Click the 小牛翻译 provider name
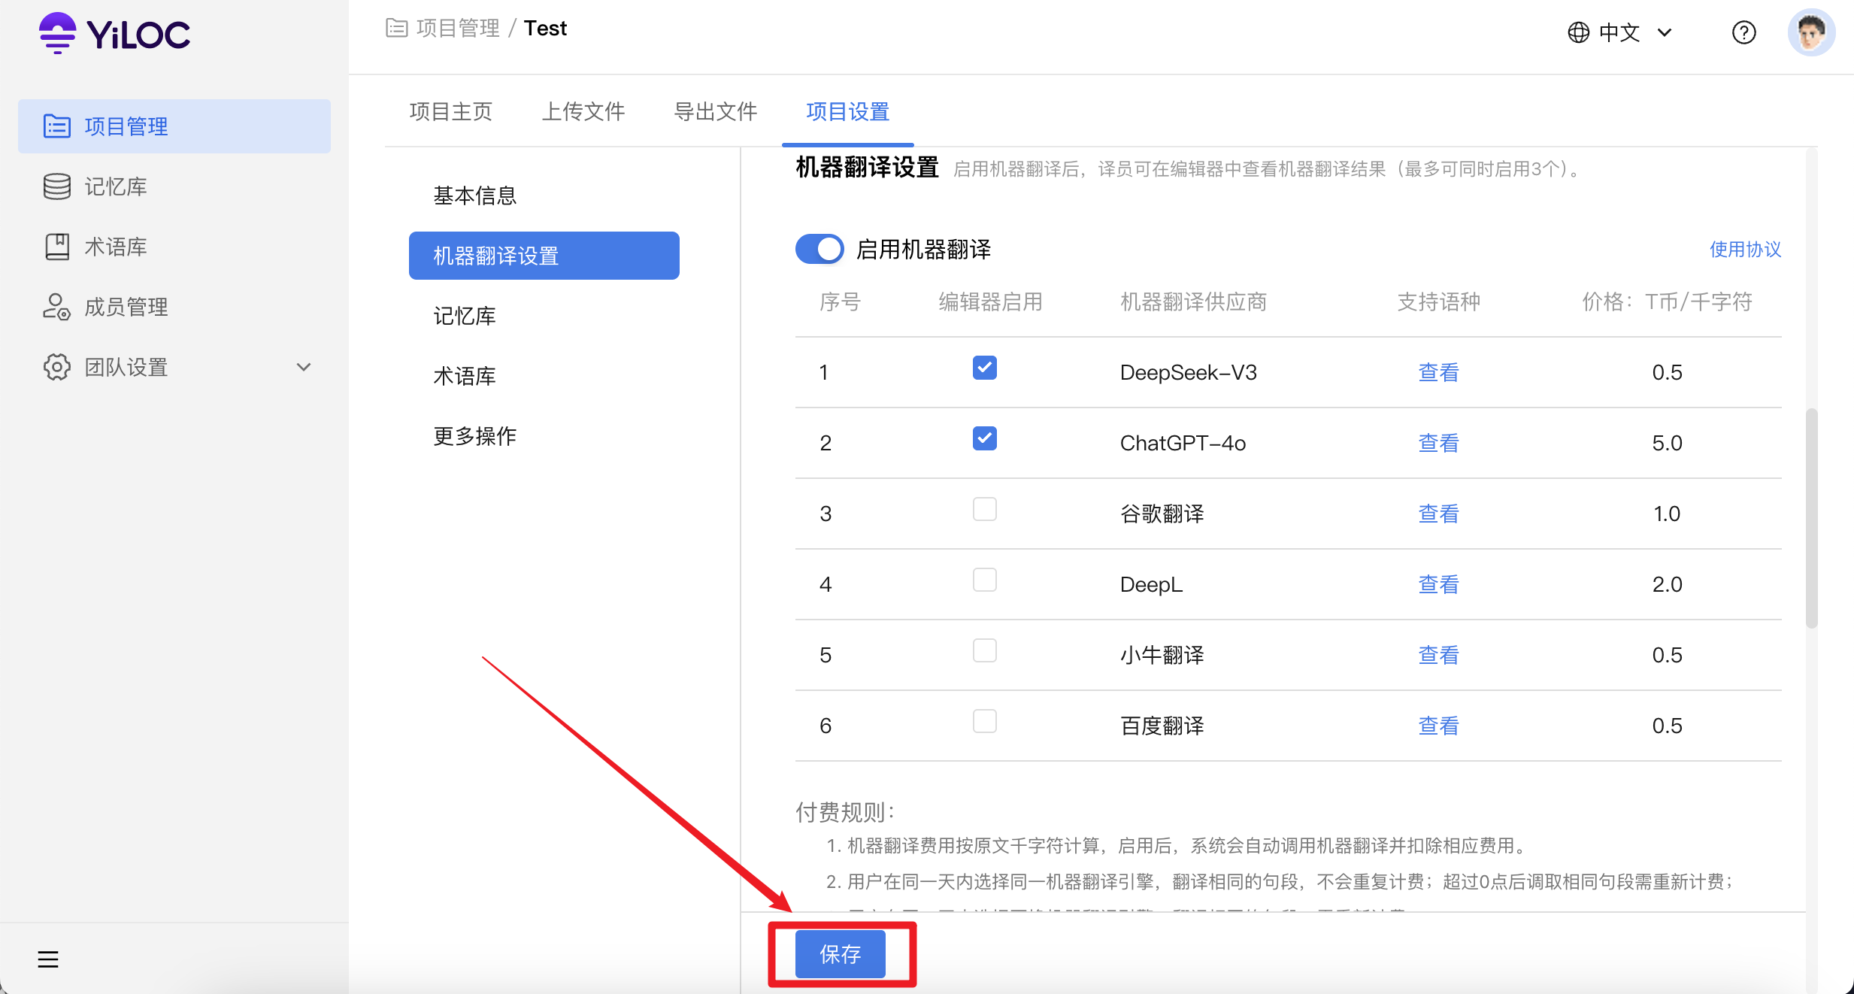This screenshot has width=1854, height=994. click(x=1162, y=655)
